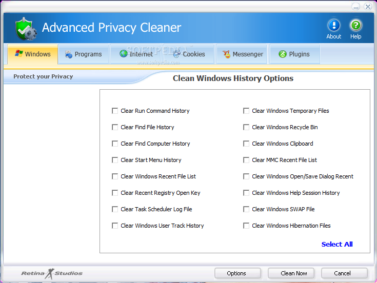Click the Advanced Privacy Cleaner title
Viewport: 377px width, 283px height.
pos(112,28)
